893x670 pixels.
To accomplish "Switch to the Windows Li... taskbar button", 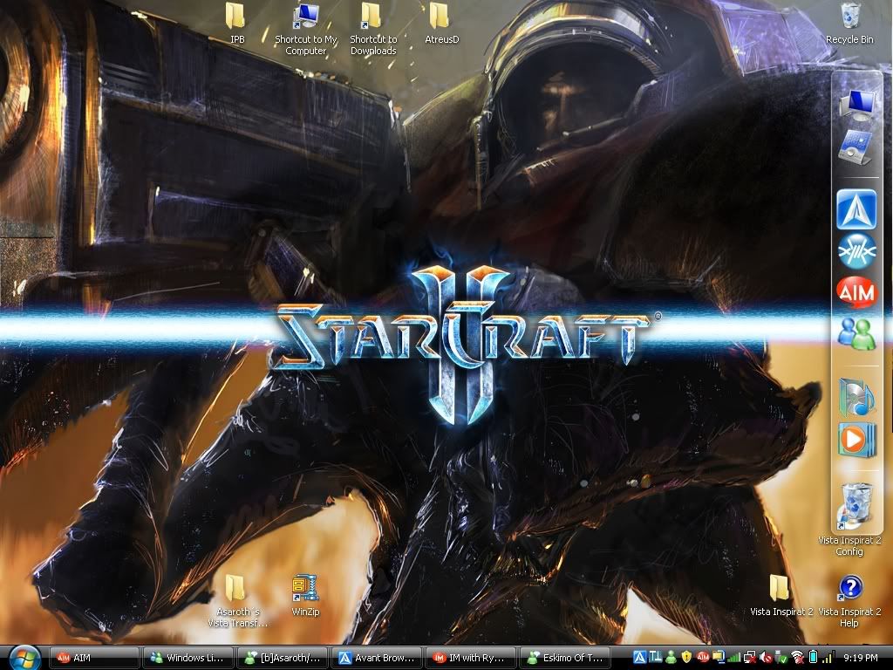I will (x=188, y=658).
